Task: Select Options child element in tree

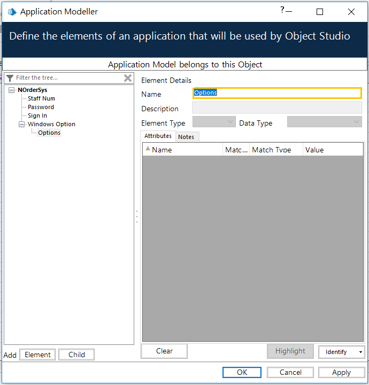Action: click(49, 133)
